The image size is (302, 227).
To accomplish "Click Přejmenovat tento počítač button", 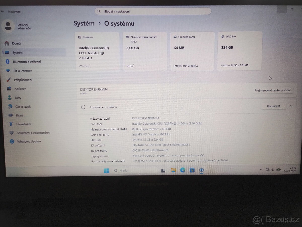I will coord(273,90).
